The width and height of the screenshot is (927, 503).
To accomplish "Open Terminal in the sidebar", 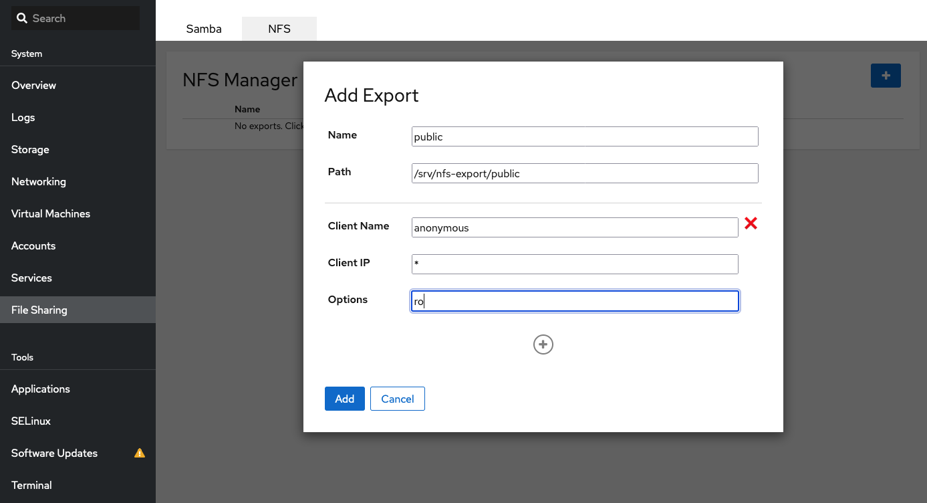I will click(x=78, y=485).
